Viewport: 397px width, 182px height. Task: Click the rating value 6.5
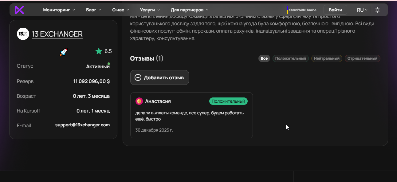[108, 51]
